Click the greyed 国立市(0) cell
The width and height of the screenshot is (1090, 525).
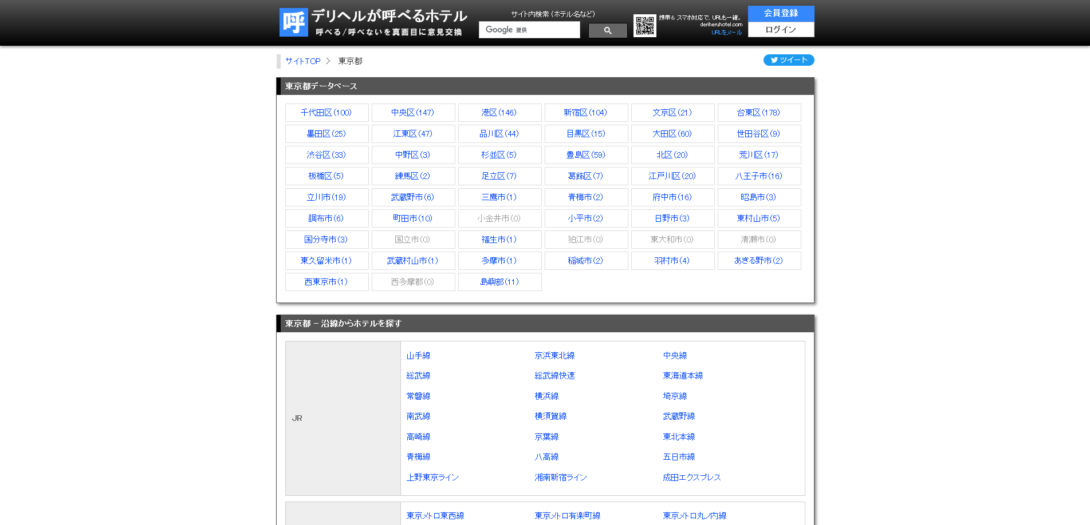[x=413, y=240]
